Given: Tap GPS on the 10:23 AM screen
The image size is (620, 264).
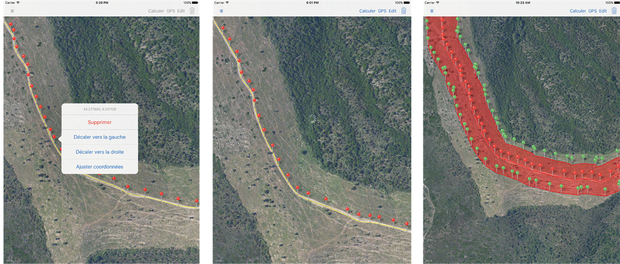Looking at the screenshot, I should click(593, 11).
